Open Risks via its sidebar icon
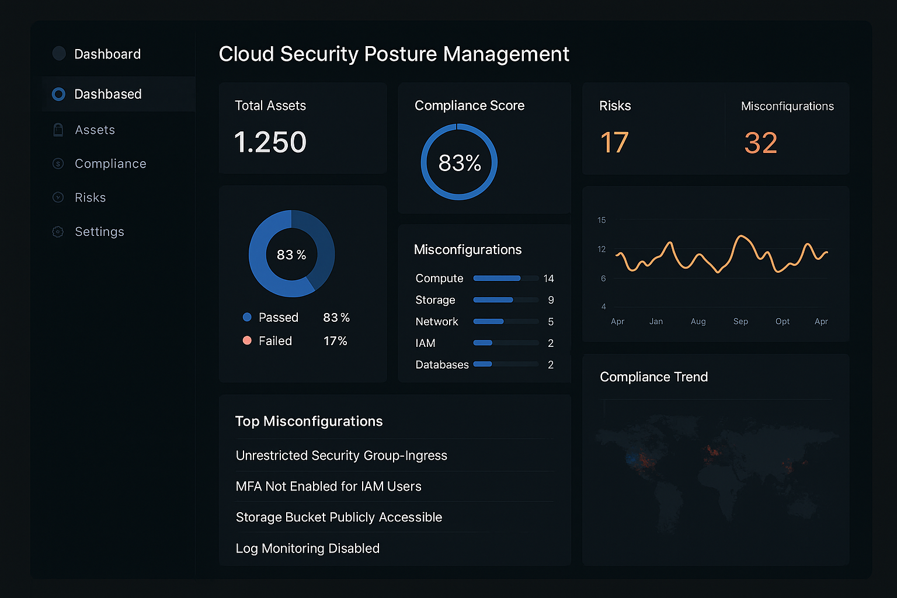 coord(58,197)
